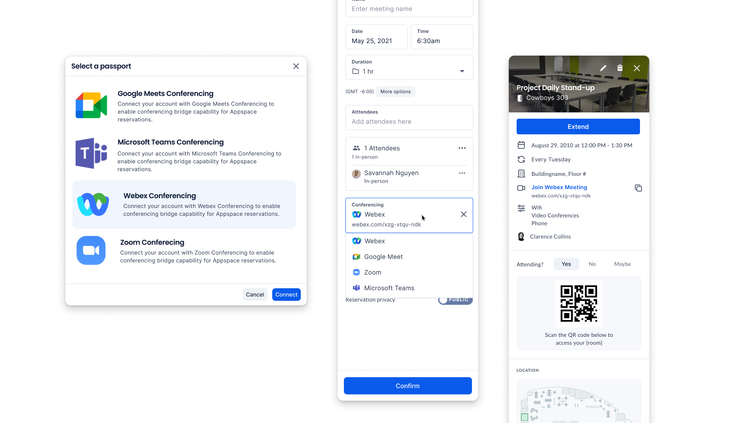
Task: Click the room access QR code
Action: click(579, 304)
